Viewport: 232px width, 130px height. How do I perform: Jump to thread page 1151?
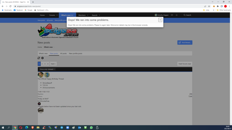(x=48, y=92)
